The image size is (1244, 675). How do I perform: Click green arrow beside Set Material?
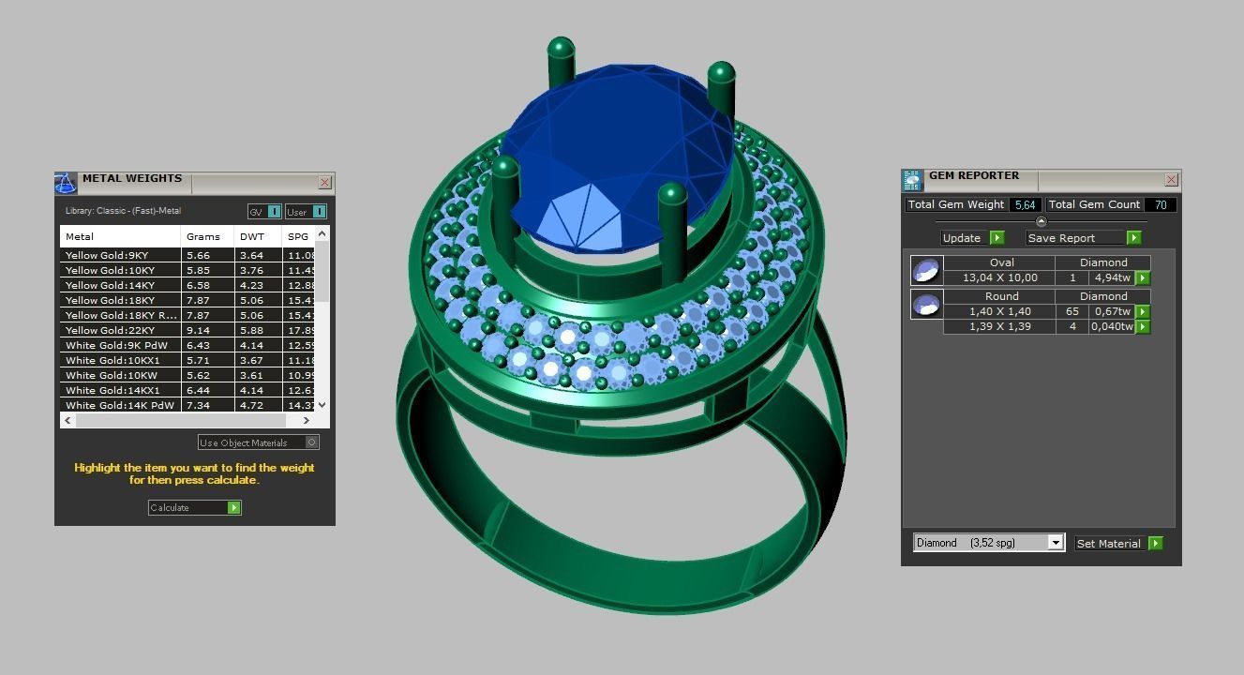[x=1155, y=544]
